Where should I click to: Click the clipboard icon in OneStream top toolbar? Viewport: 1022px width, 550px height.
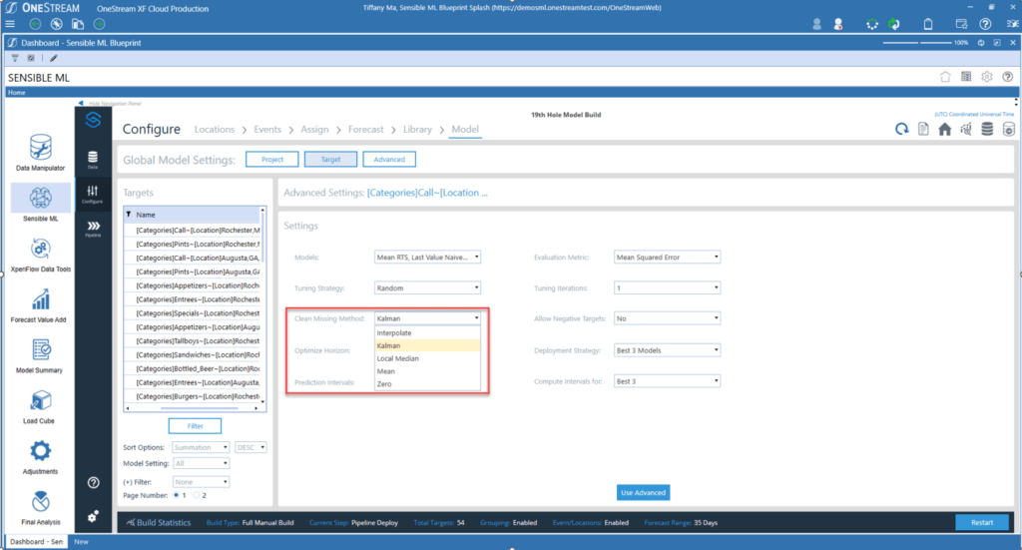pos(928,24)
